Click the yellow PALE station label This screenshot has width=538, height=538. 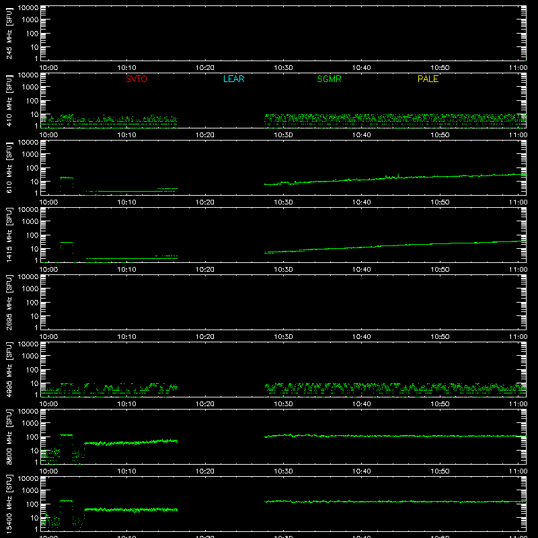[428, 79]
